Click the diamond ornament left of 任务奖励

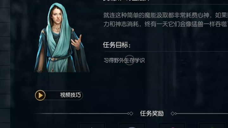[130, 113]
